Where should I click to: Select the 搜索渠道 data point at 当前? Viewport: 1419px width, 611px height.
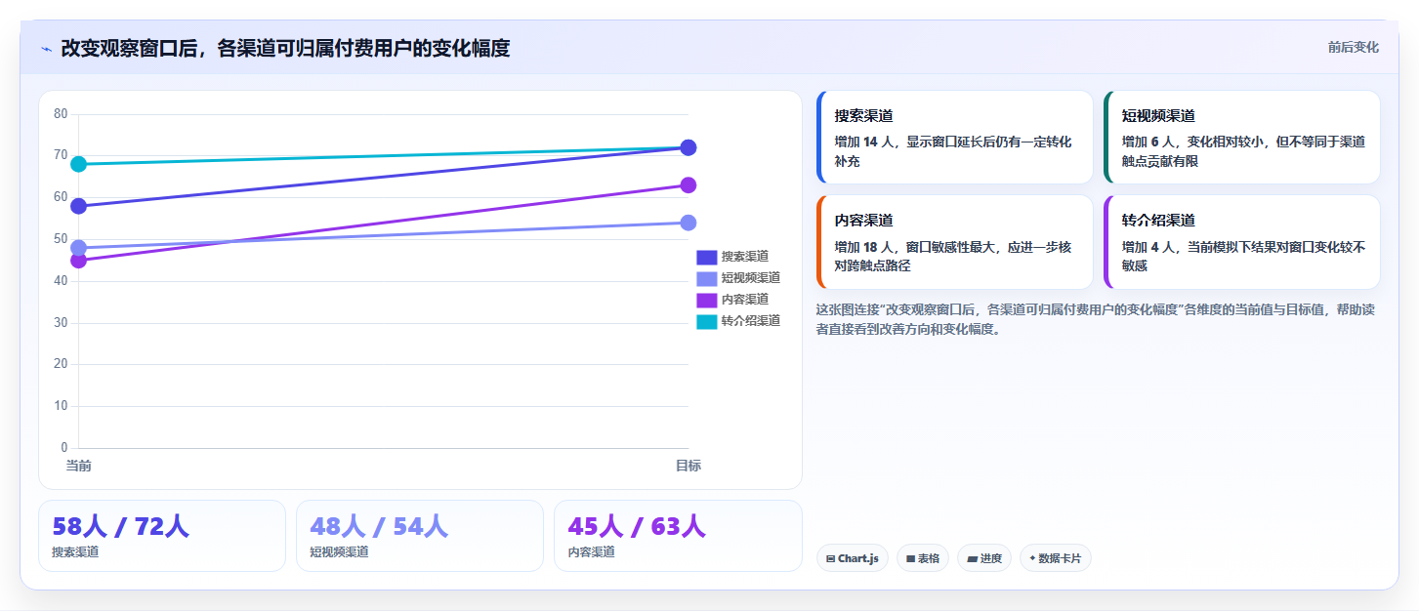[x=78, y=206]
